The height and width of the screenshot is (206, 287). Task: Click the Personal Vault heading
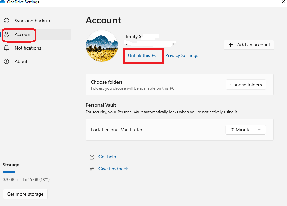101,105
